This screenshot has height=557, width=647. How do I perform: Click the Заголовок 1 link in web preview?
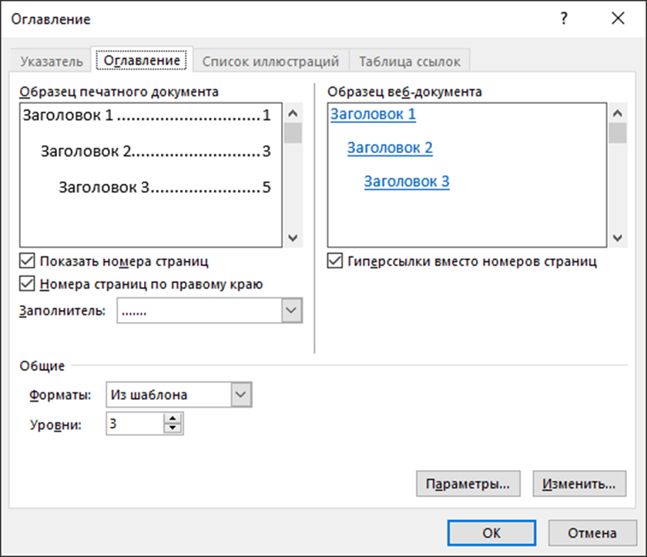pyautogui.click(x=373, y=114)
